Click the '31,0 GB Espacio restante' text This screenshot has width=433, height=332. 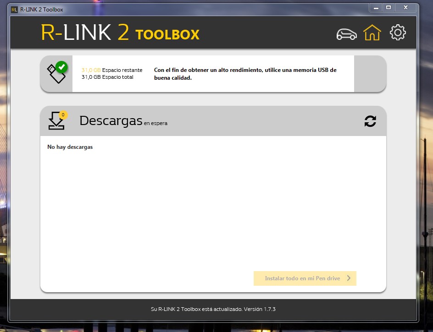pos(112,70)
